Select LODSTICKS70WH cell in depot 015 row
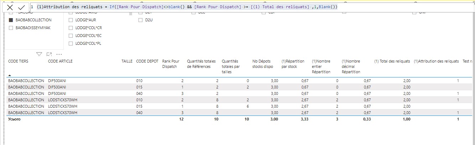This screenshot has width=475, height=145. click(x=63, y=106)
